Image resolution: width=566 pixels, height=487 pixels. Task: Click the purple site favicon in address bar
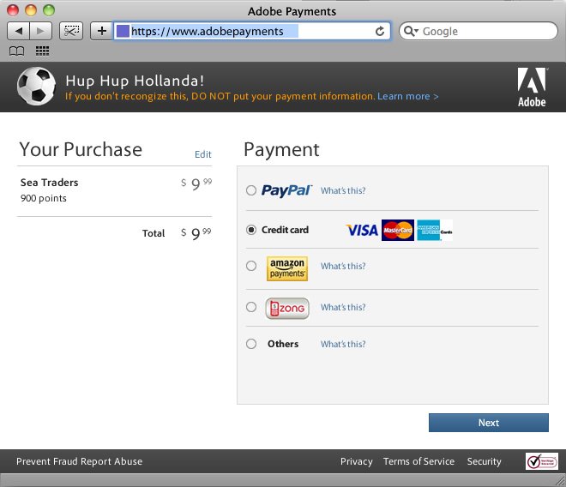point(123,31)
